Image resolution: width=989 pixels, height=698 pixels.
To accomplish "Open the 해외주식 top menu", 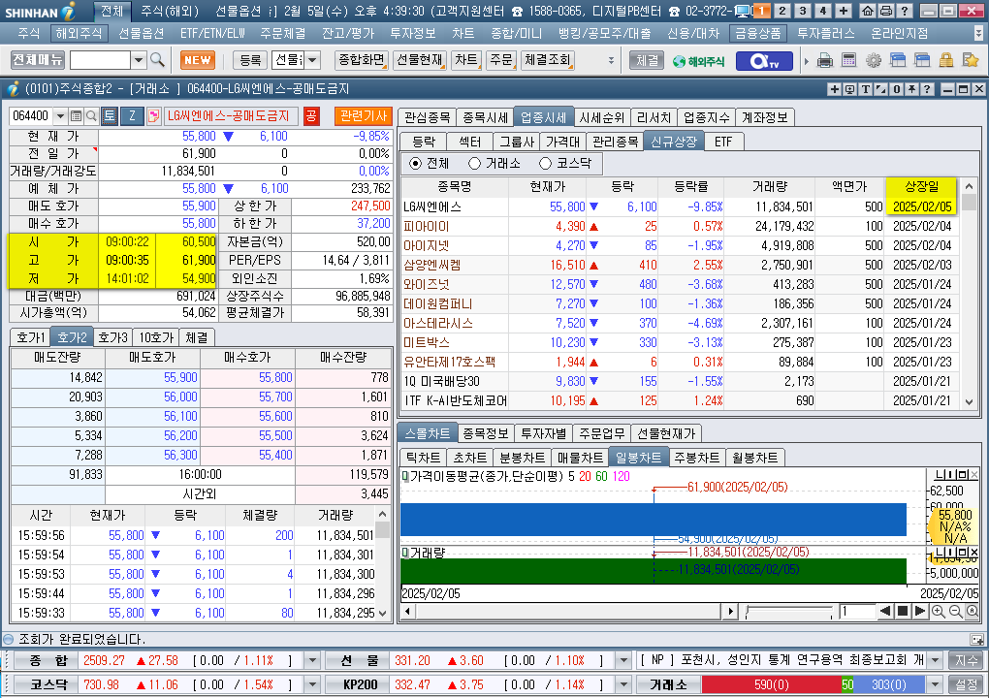I will click(78, 33).
